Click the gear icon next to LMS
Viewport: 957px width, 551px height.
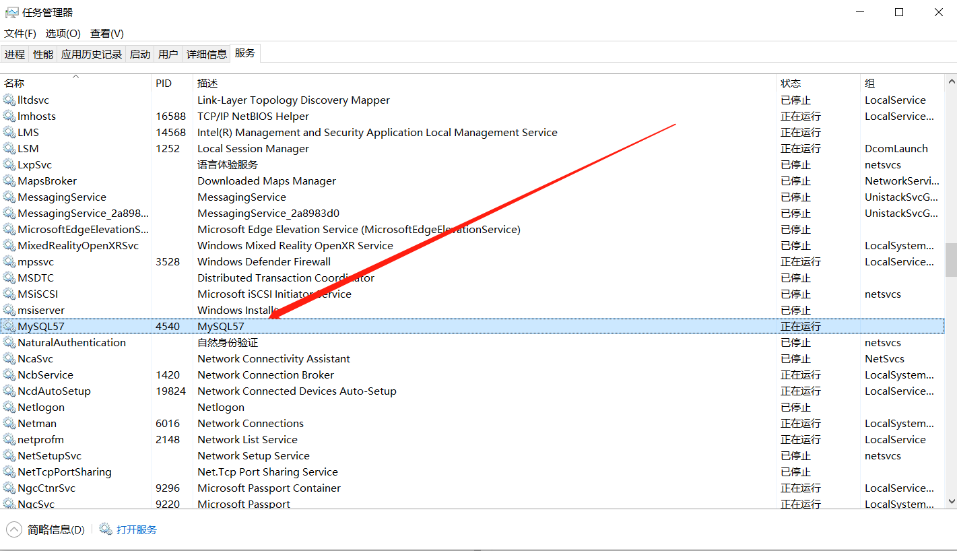9,132
